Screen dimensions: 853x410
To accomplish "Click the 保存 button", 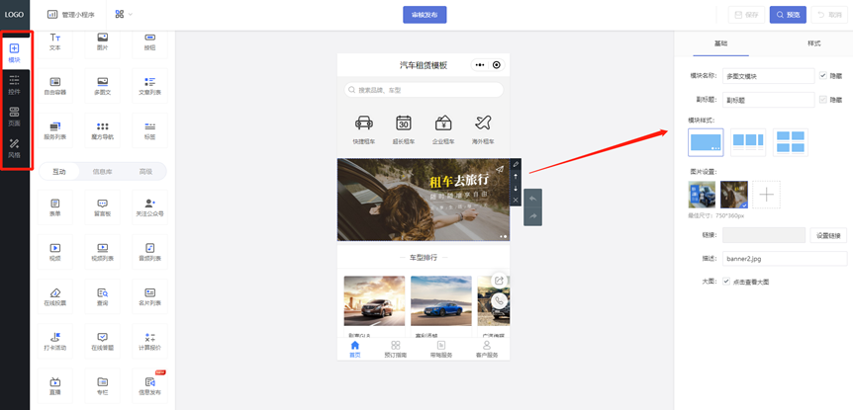I will click(746, 15).
